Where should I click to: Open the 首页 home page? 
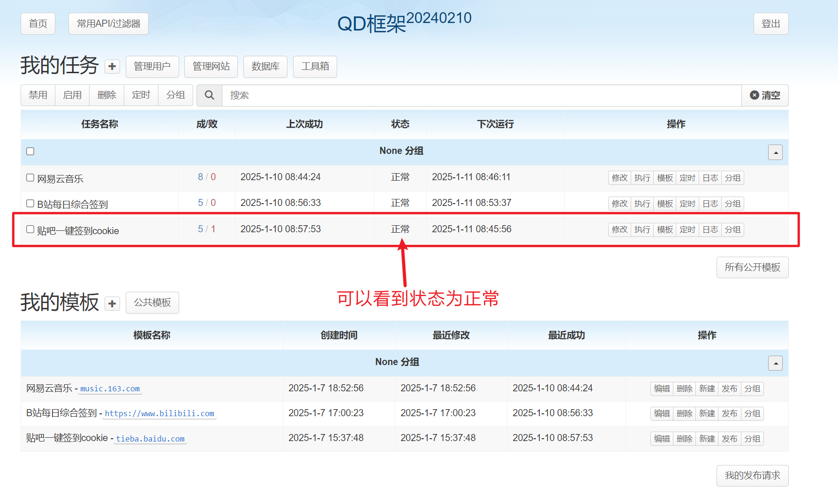coord(38,23)
